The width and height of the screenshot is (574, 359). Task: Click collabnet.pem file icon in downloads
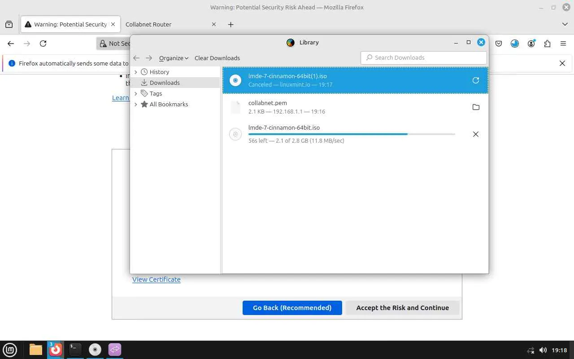click(235, 107)
